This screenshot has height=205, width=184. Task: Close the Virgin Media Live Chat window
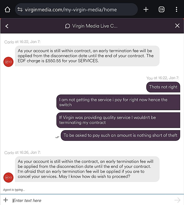coord(177,26)
